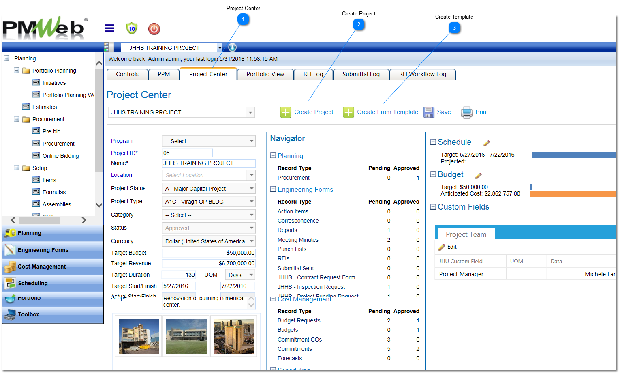Switch to the RFI Log tab
This screenshot has height=374, width=620.
[x=313, y=74]
